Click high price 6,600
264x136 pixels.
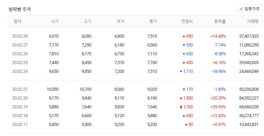coord(86,116)
